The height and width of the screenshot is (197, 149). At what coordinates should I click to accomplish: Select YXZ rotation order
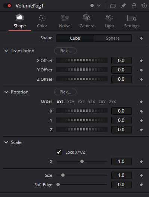click(81, 102)
